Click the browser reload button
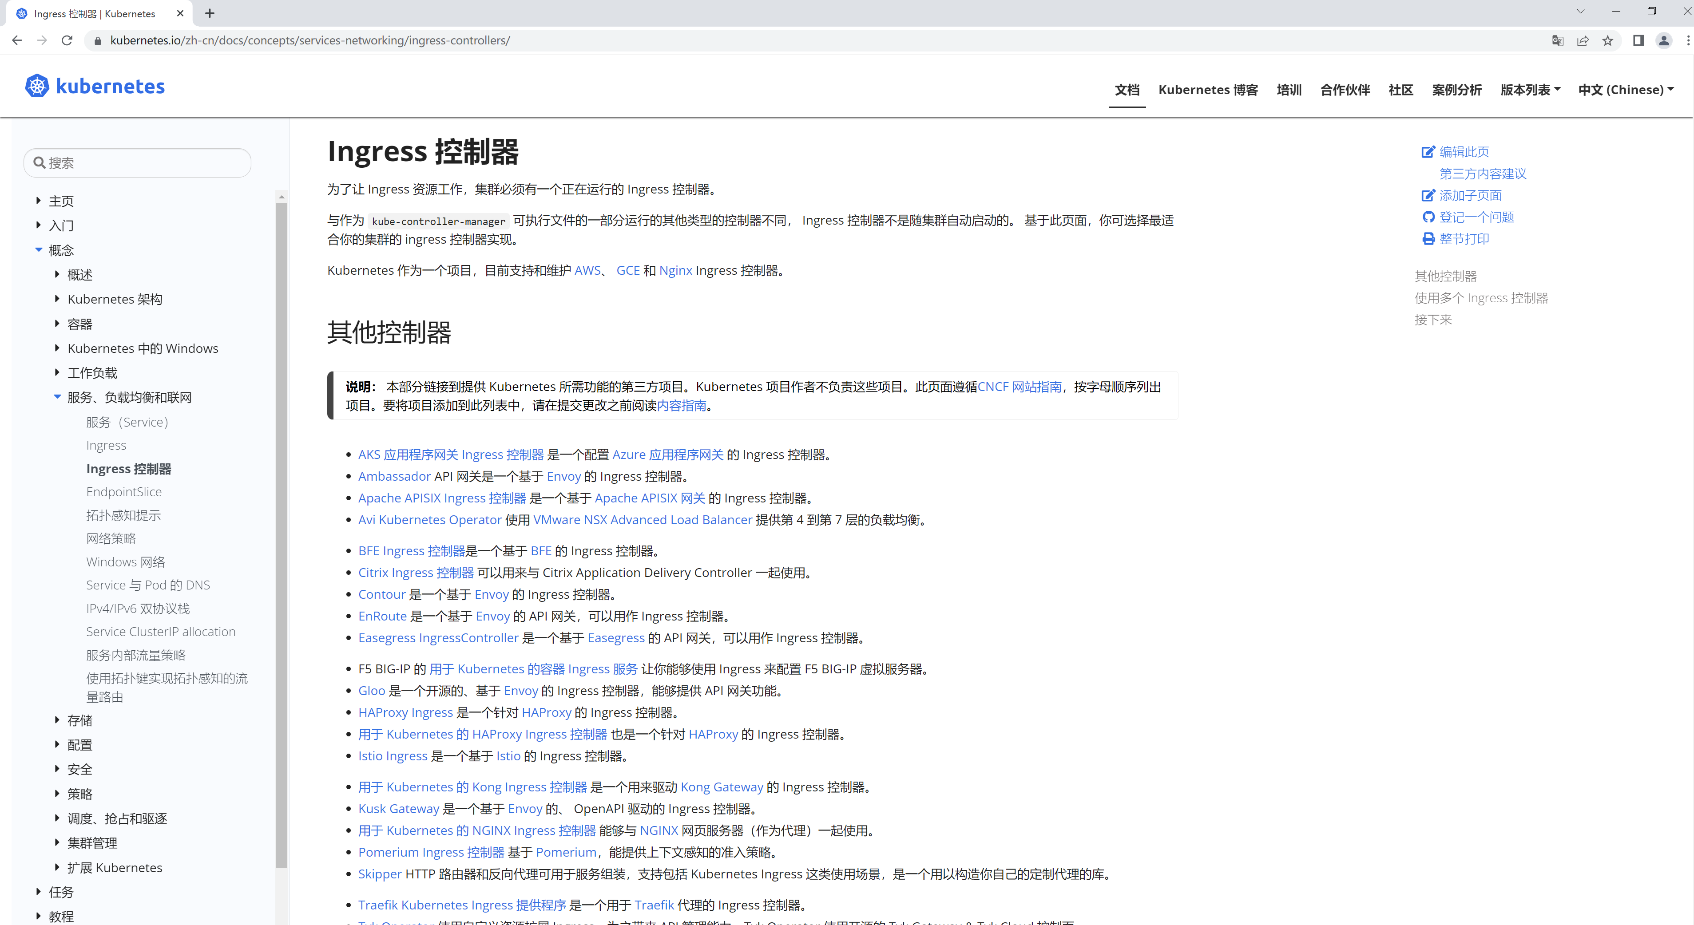1694x925 pixels. [x=67, y=41]
